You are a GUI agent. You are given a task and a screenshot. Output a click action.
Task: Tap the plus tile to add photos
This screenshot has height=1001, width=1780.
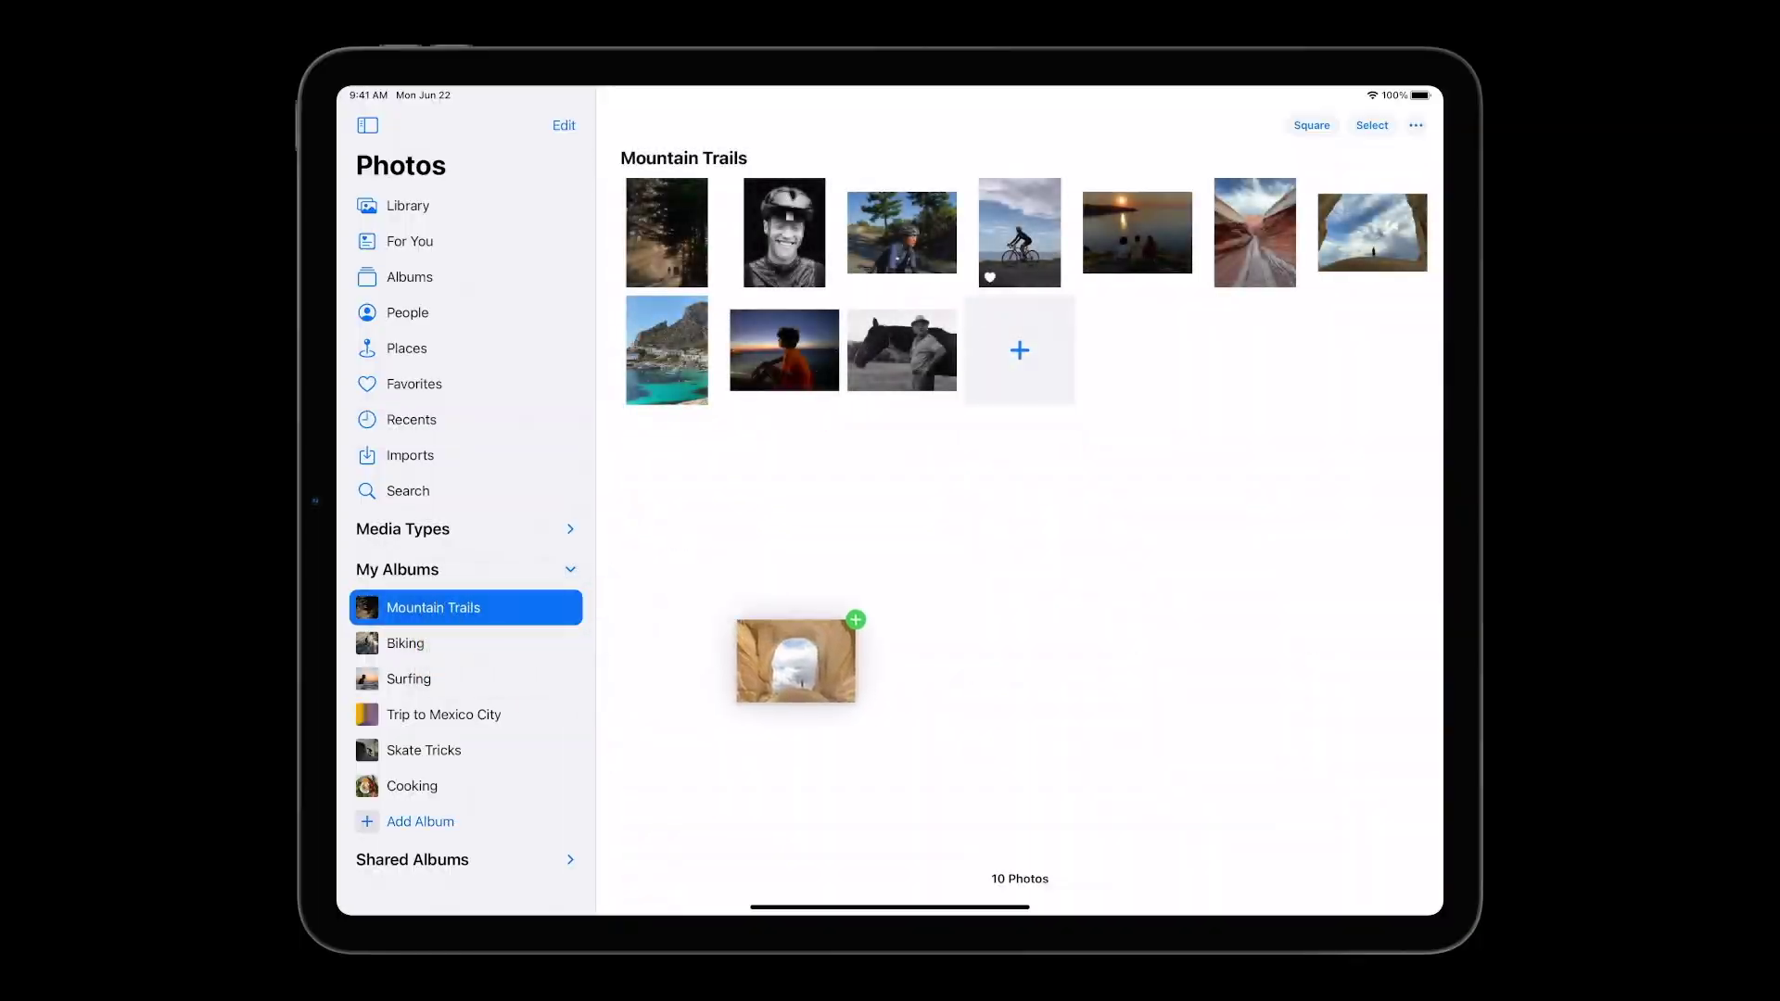point(1019,350)
